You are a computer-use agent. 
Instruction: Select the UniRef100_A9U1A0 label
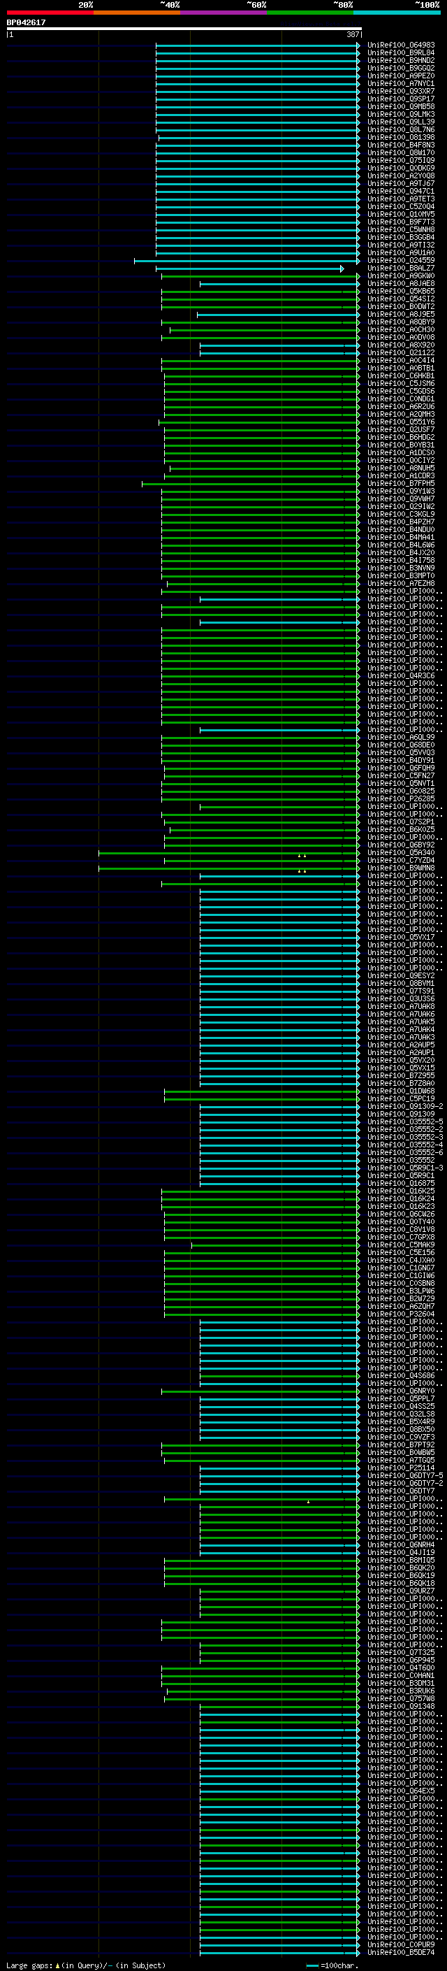point(400,252)
